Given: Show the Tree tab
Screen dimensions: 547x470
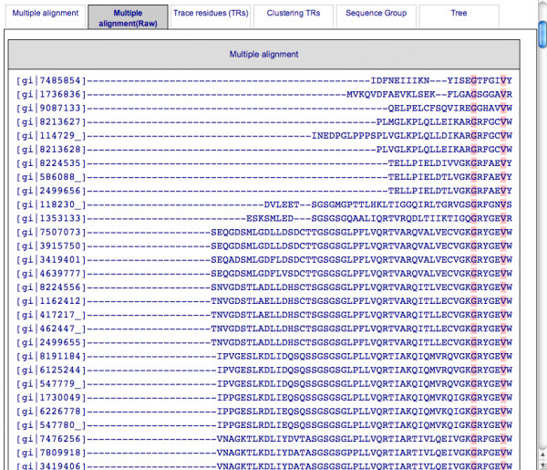Looking at the screenshot, I should [x=459, y=15].
